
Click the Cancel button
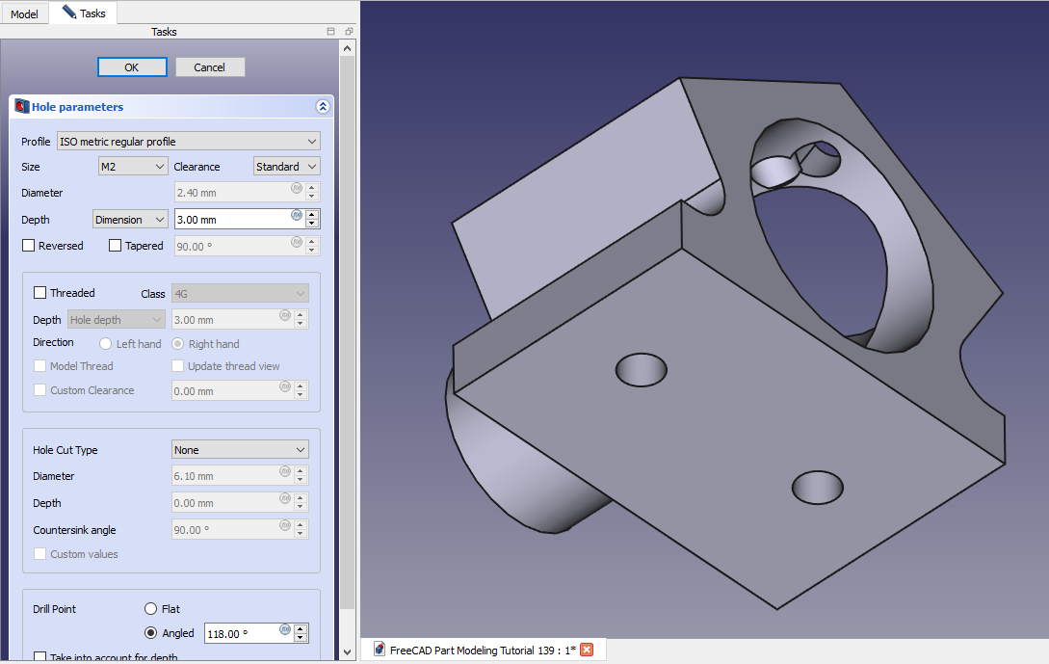click(x=210, y=67)
